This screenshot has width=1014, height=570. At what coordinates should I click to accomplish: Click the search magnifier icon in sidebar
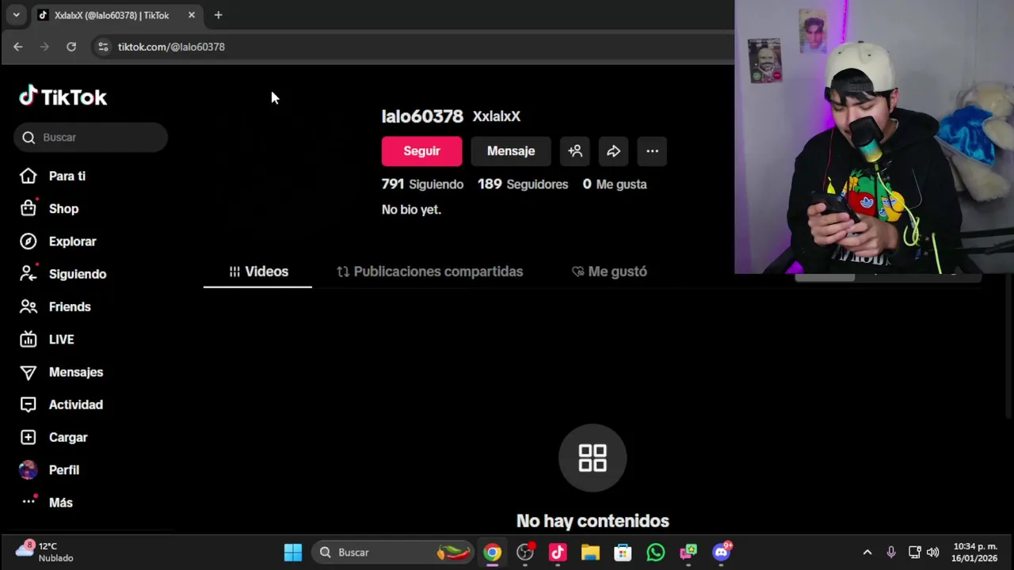[29, 138]
